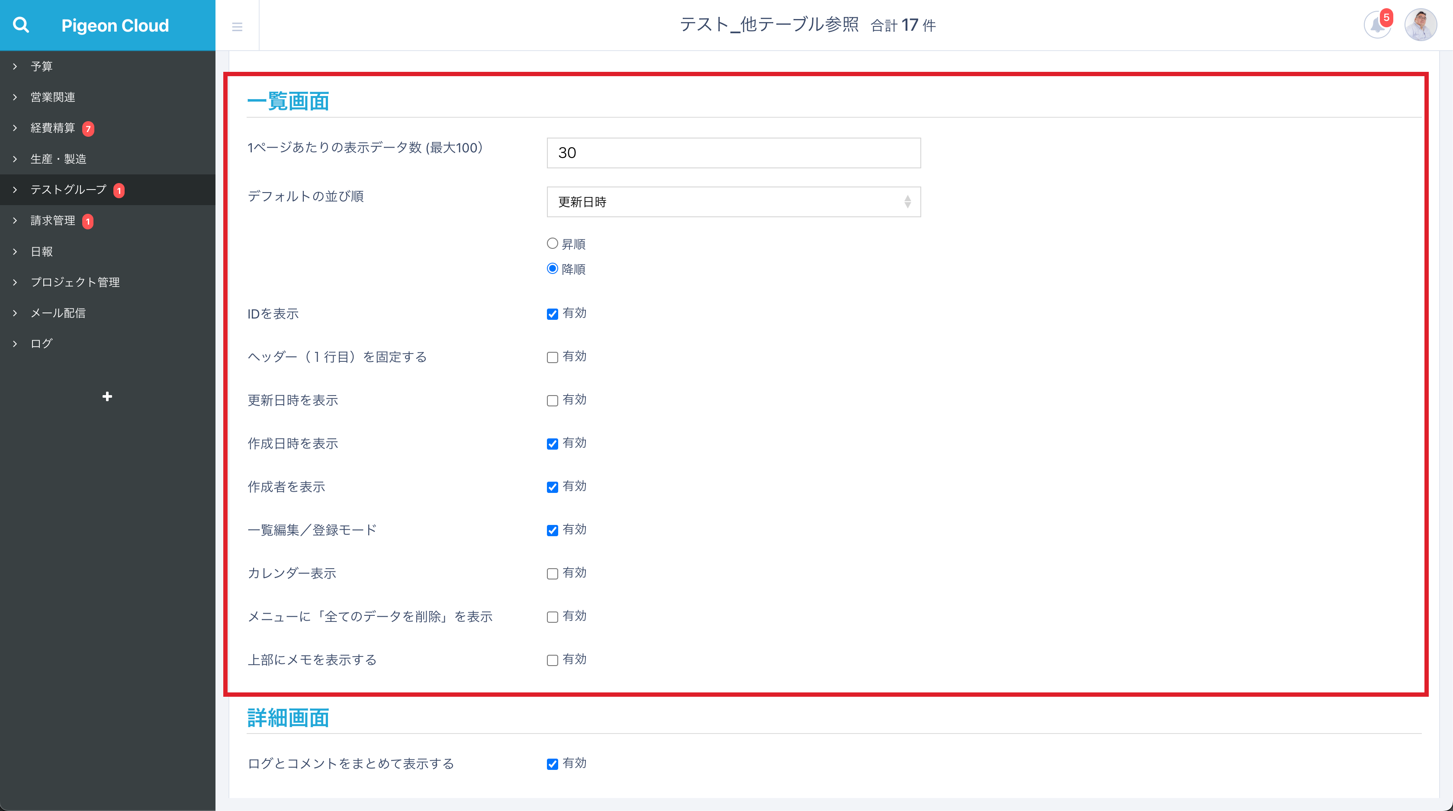
Task: Open the 日報 menu item
Action: (x=42, y=251)
